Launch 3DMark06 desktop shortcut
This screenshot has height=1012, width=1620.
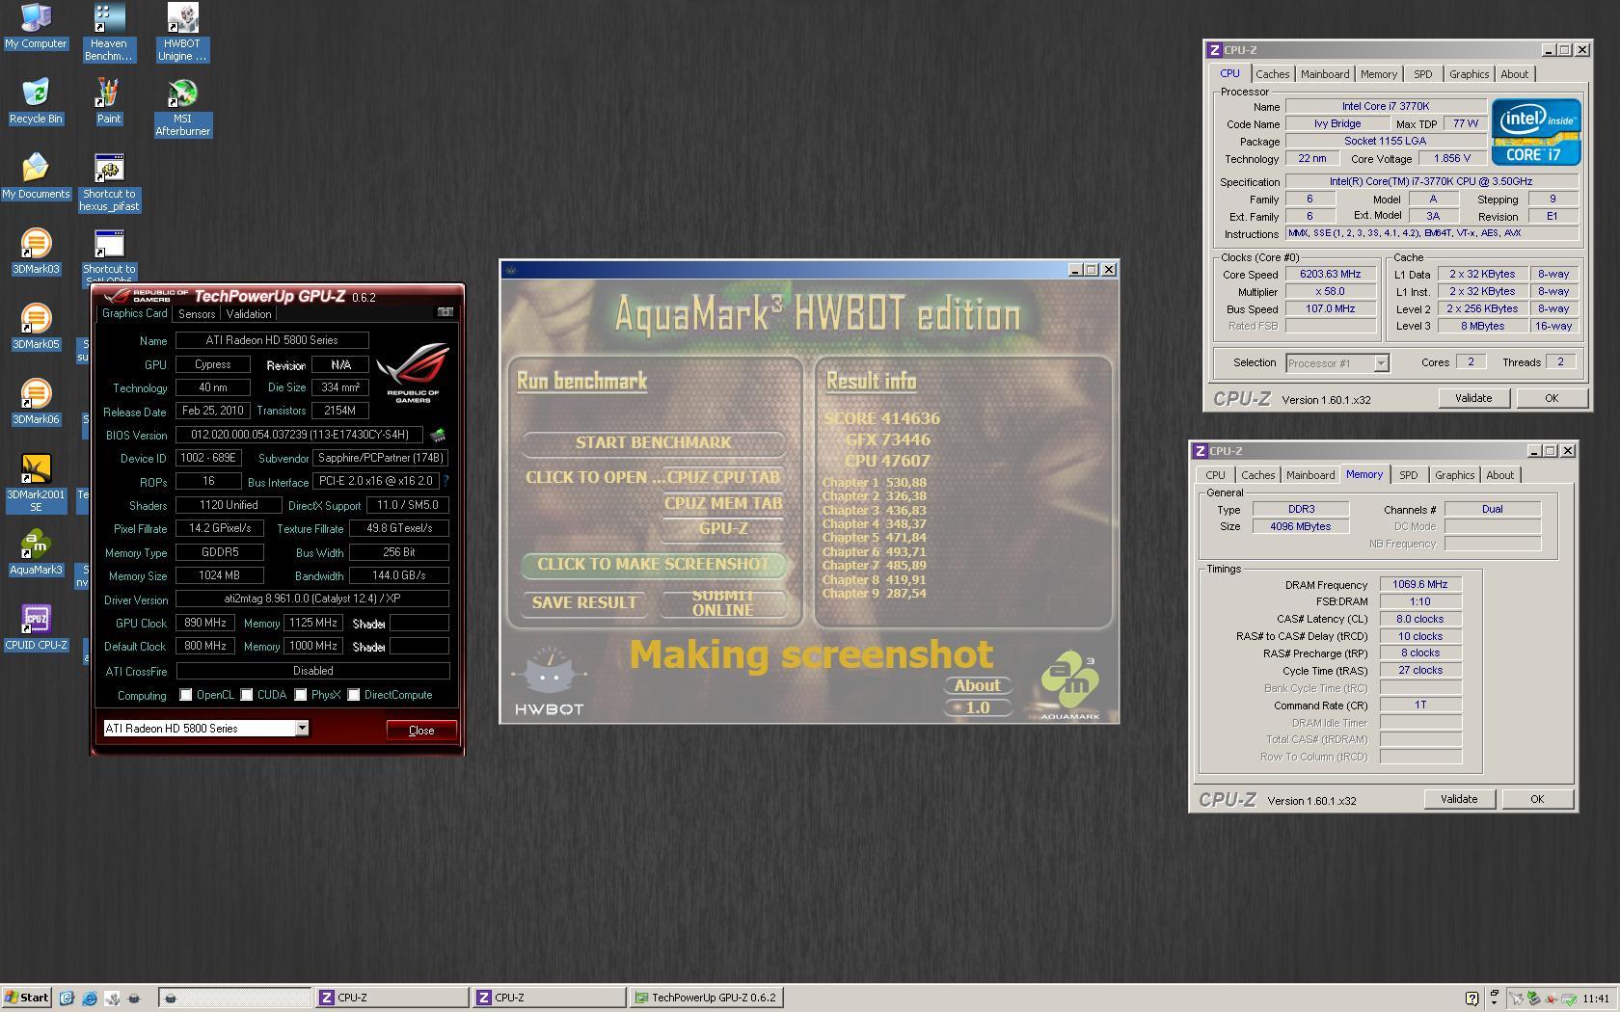coord(36,402)
